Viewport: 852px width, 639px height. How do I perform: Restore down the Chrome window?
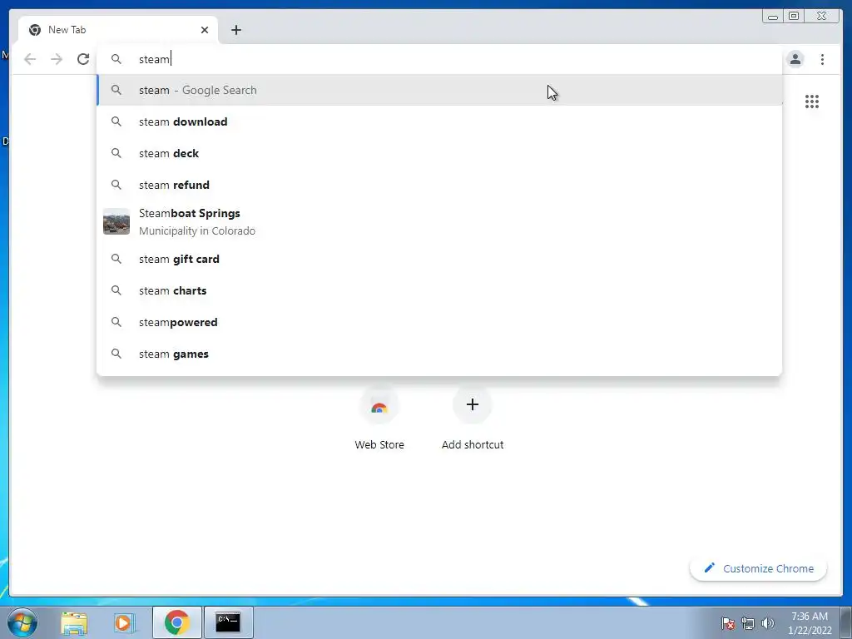tap(793, 17)
